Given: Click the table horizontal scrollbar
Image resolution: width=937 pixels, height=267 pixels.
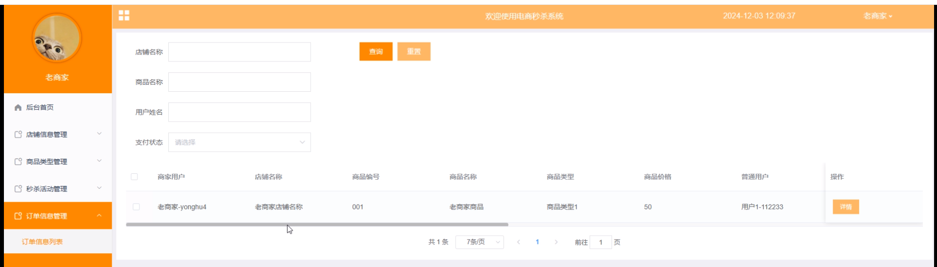Looking at the screenshot, I should tap(317, 225).
